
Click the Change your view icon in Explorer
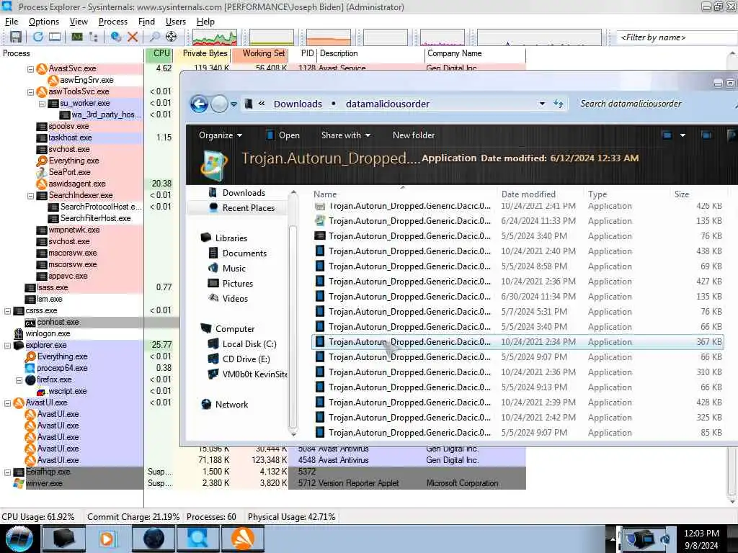point(667,135)
